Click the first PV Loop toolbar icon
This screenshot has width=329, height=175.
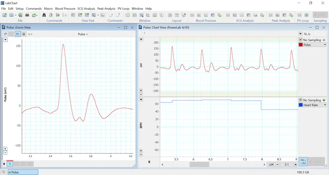pyautogui.click(x=299, y=15)
